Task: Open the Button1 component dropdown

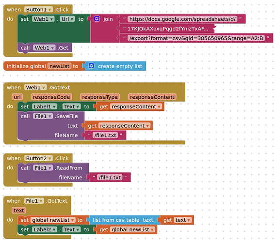Action: pyautogui.click(x=38, y=10)
